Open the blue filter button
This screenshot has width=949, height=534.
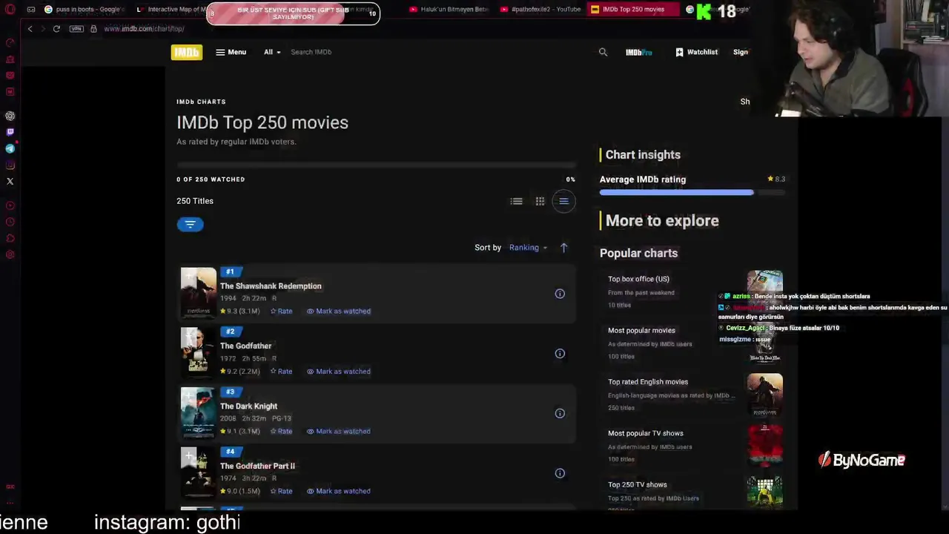click(190, 224)
